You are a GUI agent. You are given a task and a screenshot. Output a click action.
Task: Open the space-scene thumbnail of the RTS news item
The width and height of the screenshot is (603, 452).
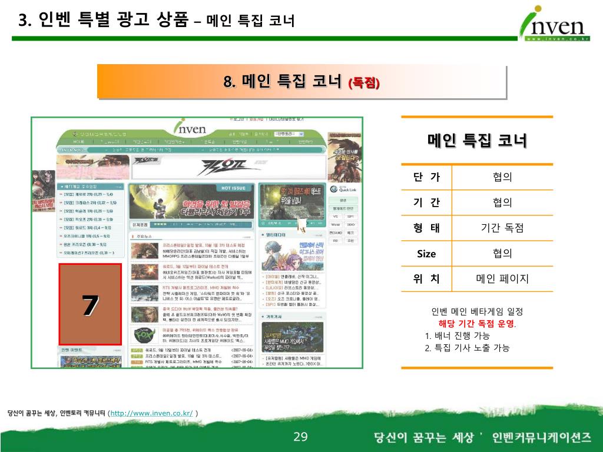145,293
